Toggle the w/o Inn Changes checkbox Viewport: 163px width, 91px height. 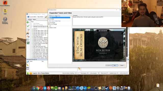click(x=49, y=24)
